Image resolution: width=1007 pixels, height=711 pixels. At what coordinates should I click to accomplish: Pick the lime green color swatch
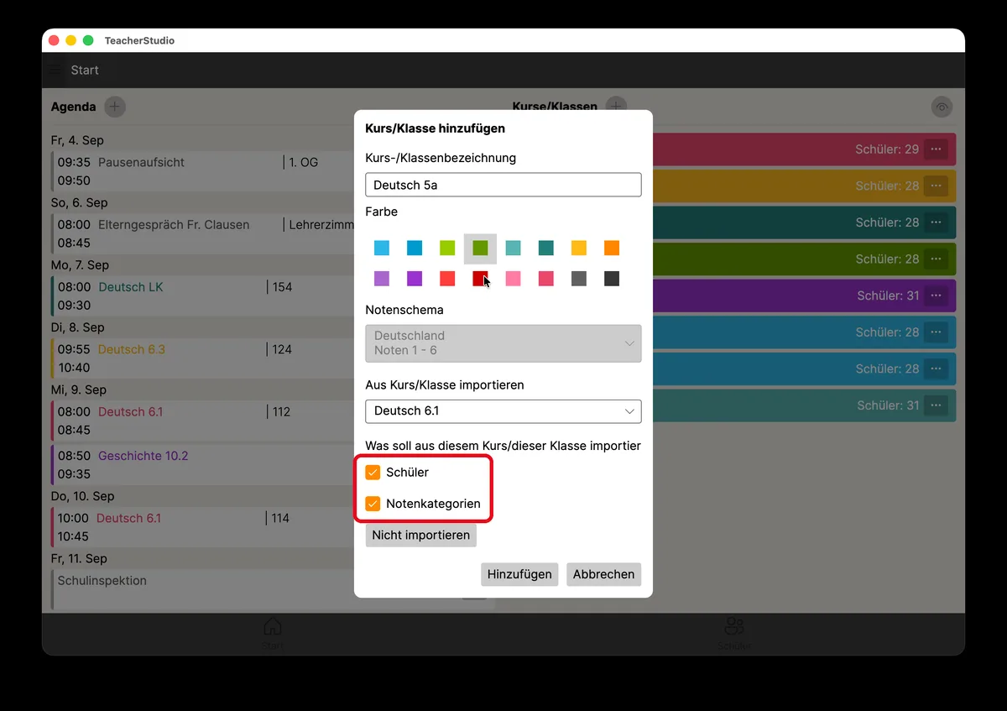tap(447, 248)
